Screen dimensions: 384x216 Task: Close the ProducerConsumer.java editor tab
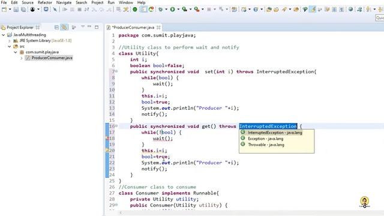pyautogui.click(x=158, y=27)
